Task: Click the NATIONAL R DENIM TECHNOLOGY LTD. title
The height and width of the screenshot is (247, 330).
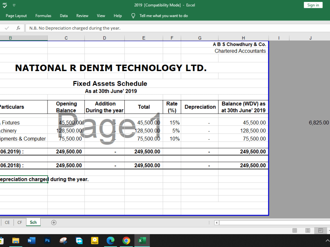Action: [x=111, y=68]
